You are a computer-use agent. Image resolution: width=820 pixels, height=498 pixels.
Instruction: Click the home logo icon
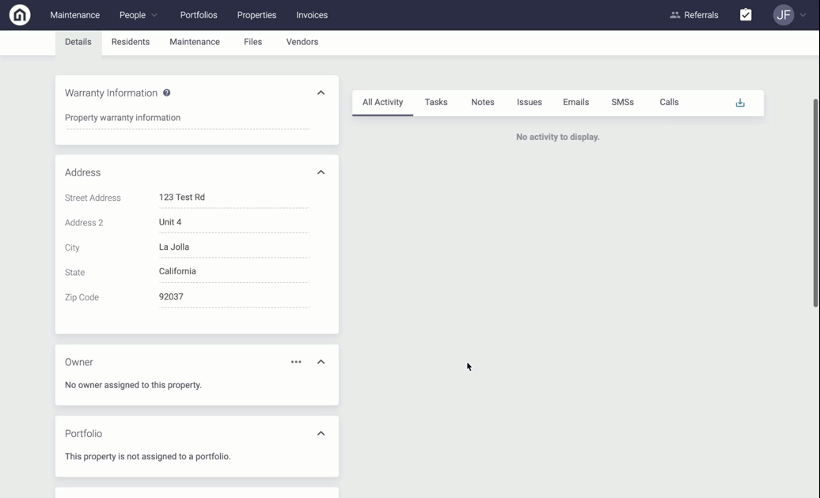(x=20, y=15)
